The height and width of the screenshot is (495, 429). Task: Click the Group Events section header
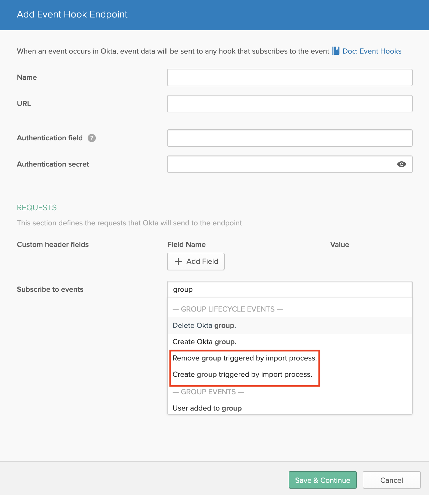pyautogui.click(x=208, y=392)
